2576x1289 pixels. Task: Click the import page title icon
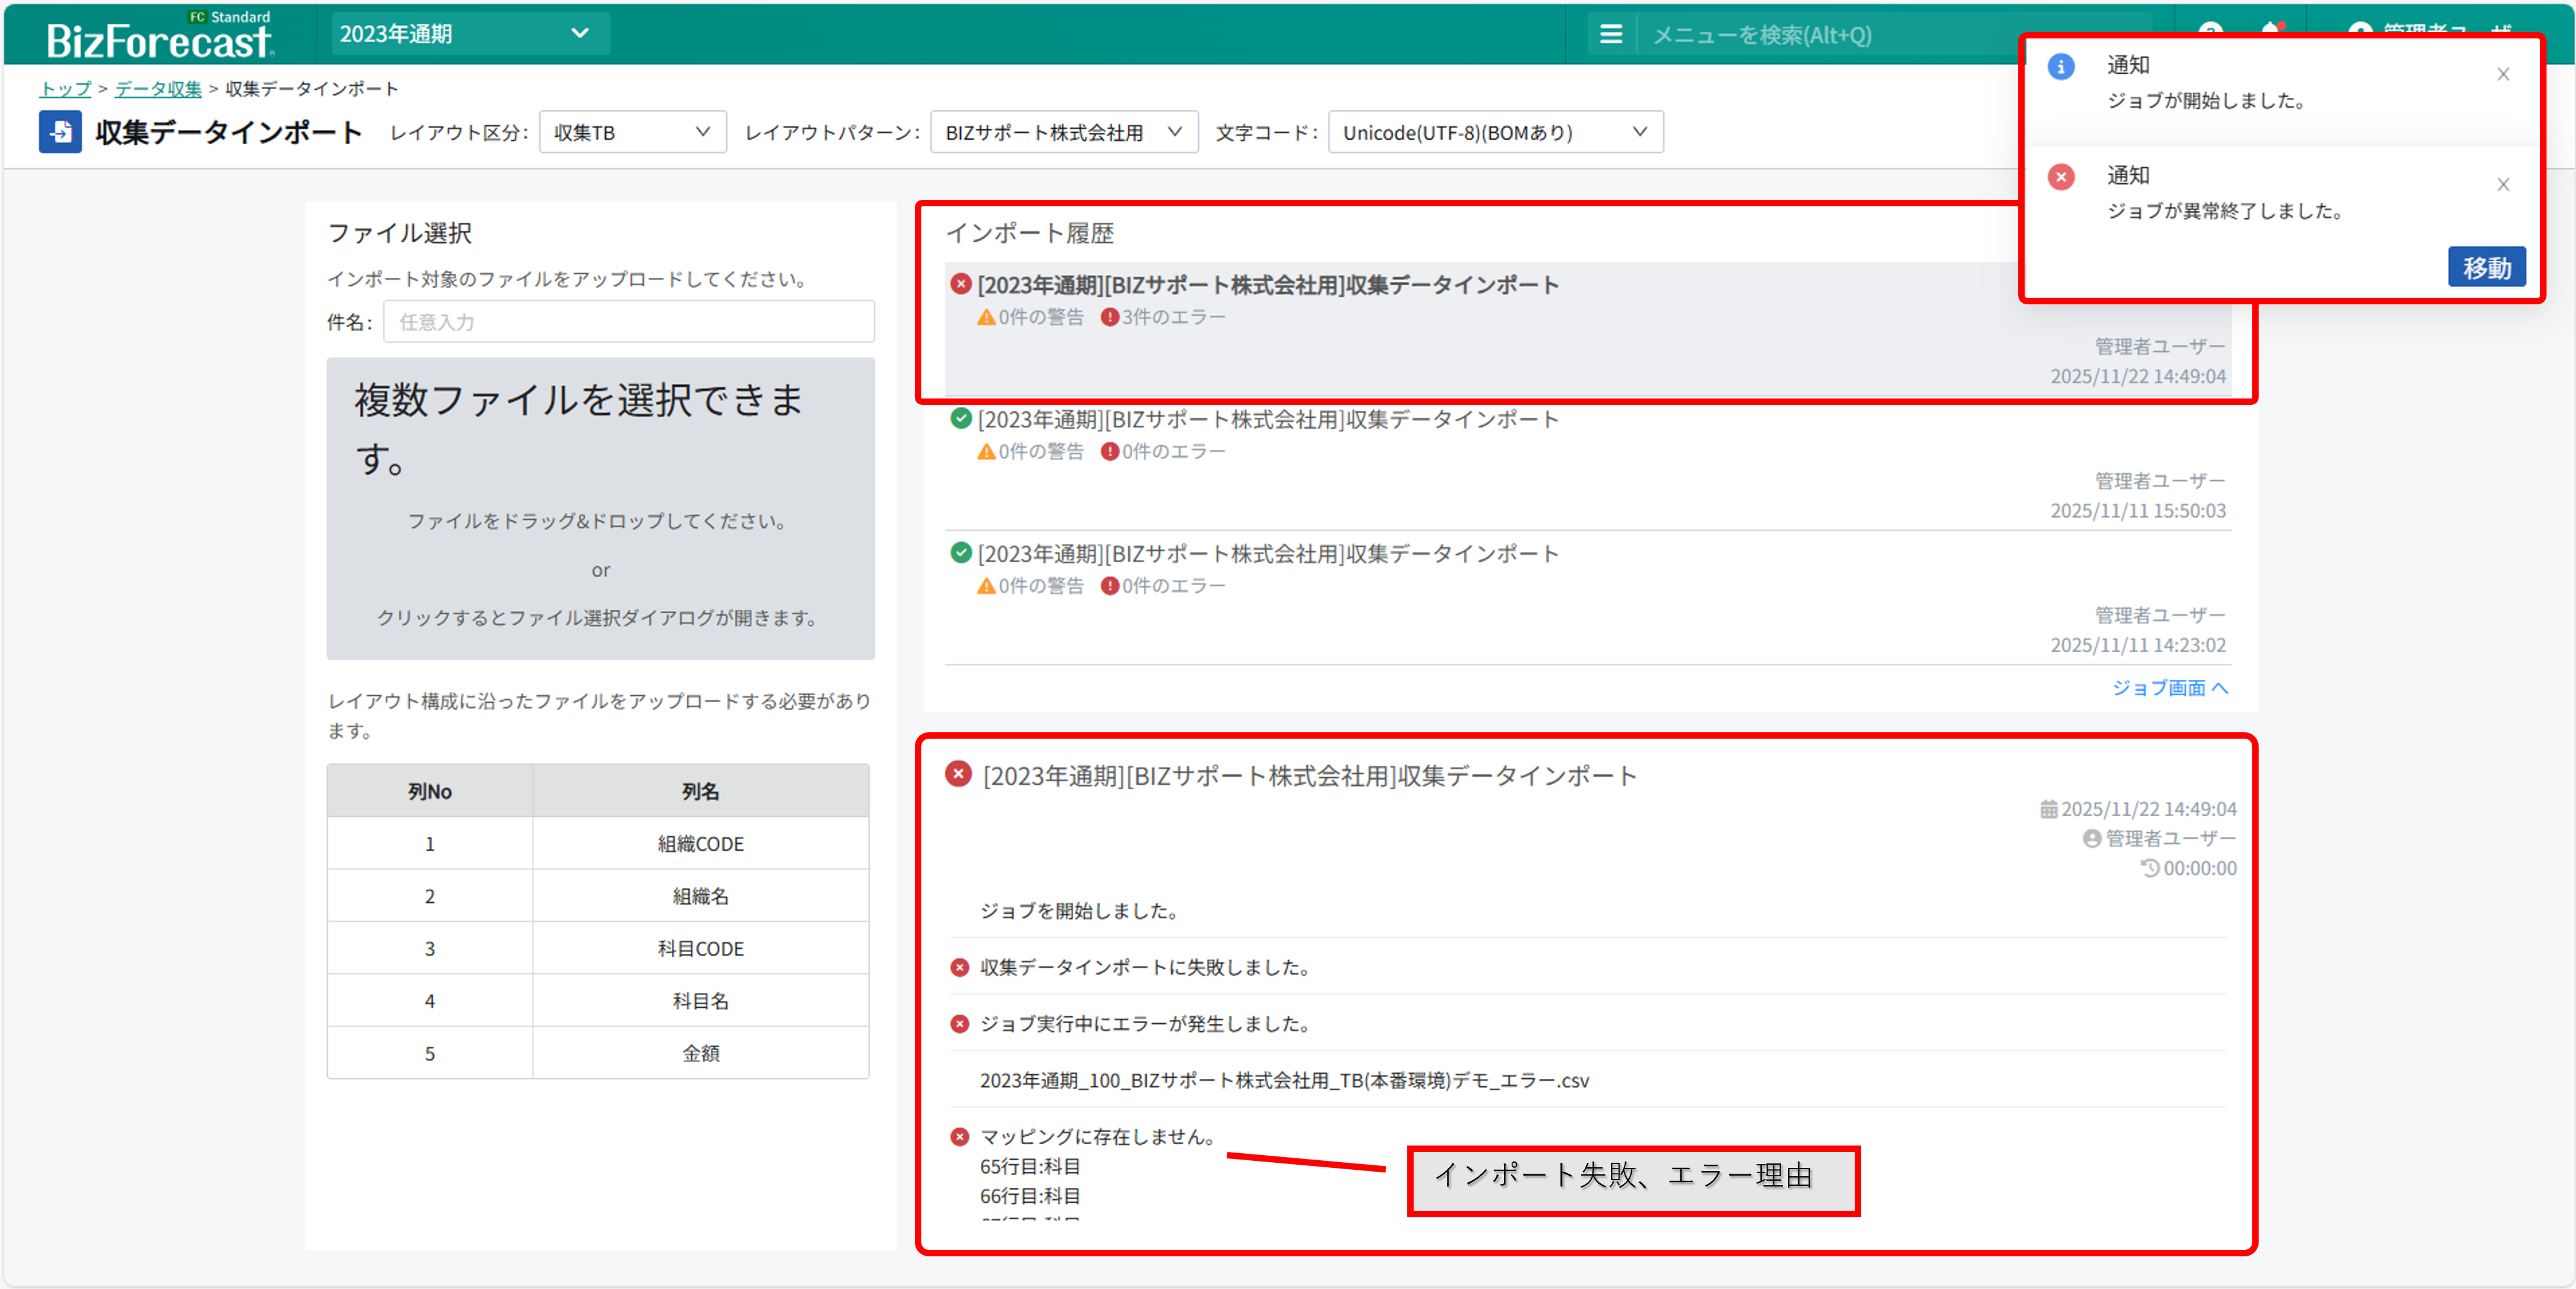(60, 132)
